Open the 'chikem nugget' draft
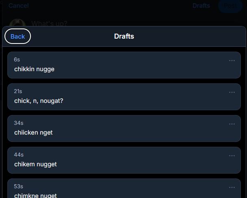This screenshot has height=198, width=247. point(124,160)
